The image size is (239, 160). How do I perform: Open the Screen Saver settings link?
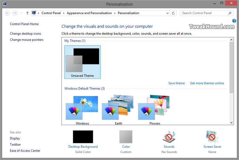[x=212, y=147]
